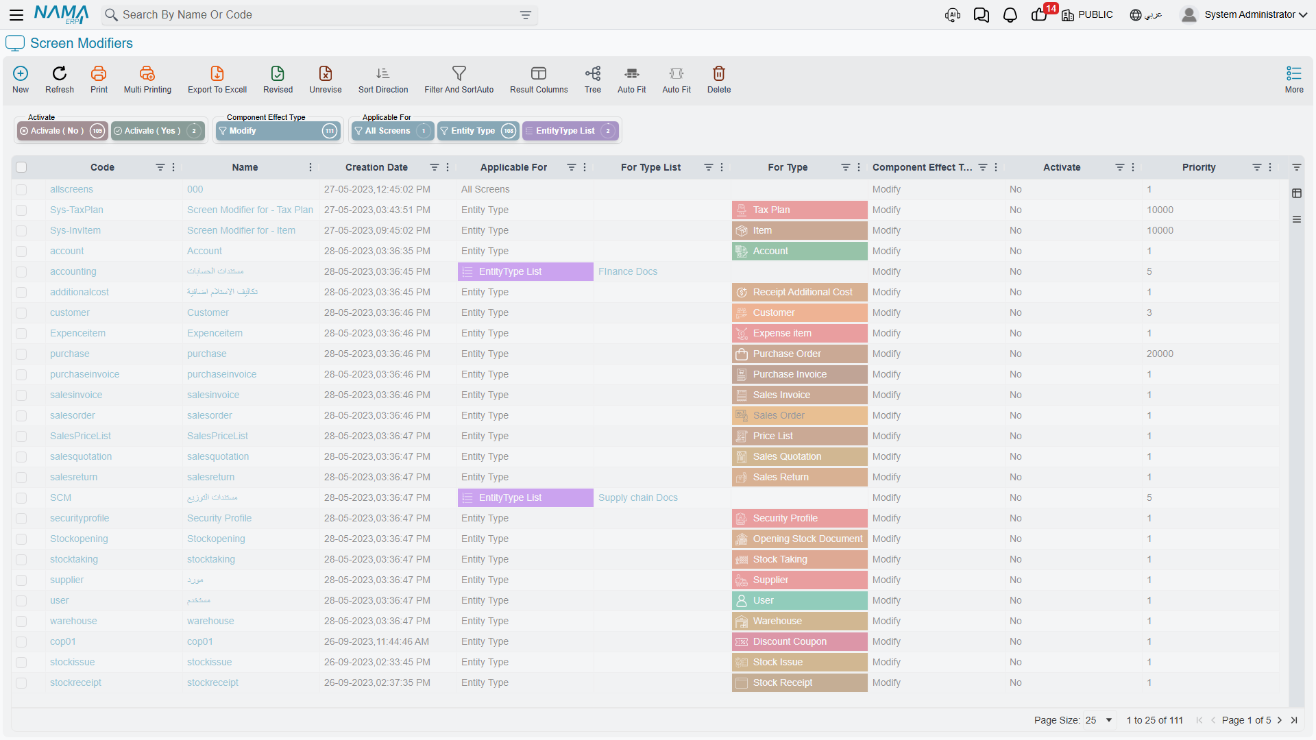Viewport: 1316px width, 740px height.
Task: Export the list to Excel
Action: tap(217, 73)
